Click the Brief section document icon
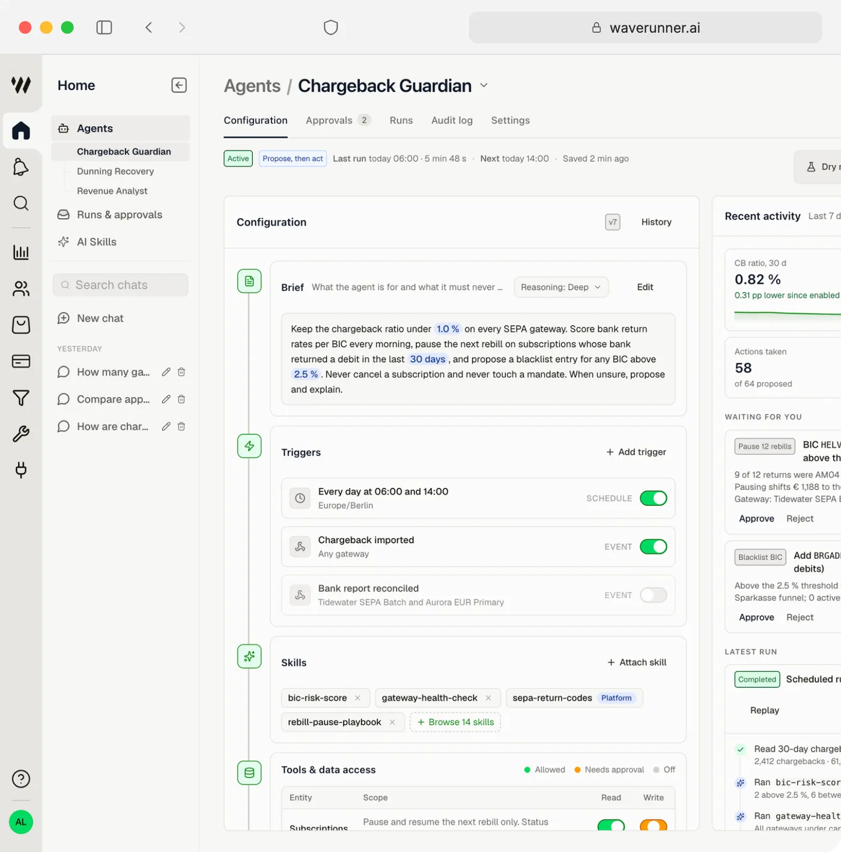The image size is (841, 852). click(x=249, y=281)
